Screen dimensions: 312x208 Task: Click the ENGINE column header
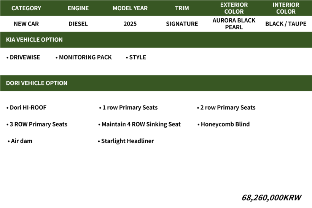tap(78, 8)
